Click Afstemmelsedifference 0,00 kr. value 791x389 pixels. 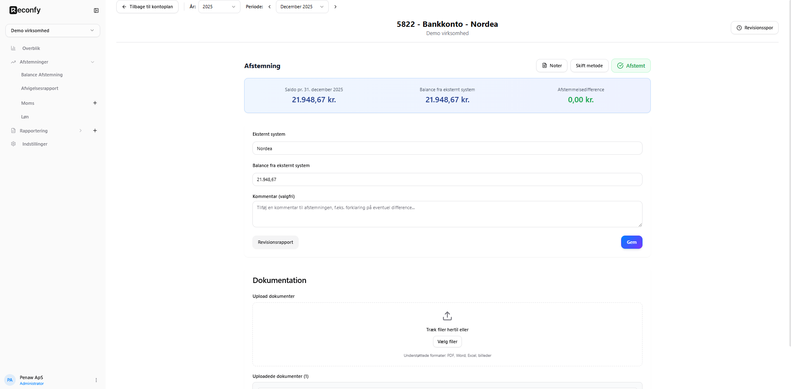coord(581,100)
